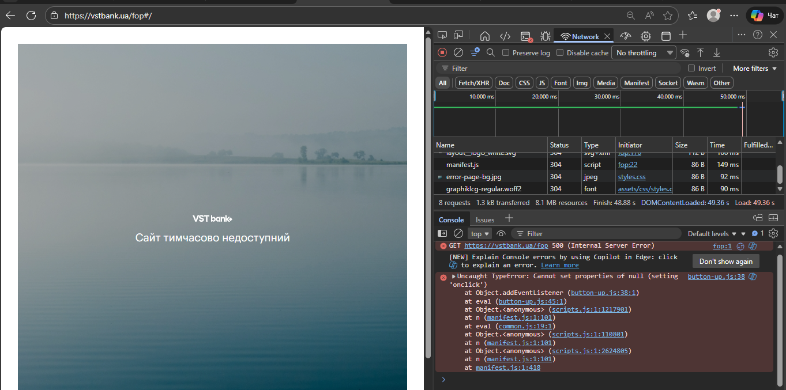Filter requests by JS type
Viewport: 786px width, 390px height.
(x=541, y=83)
